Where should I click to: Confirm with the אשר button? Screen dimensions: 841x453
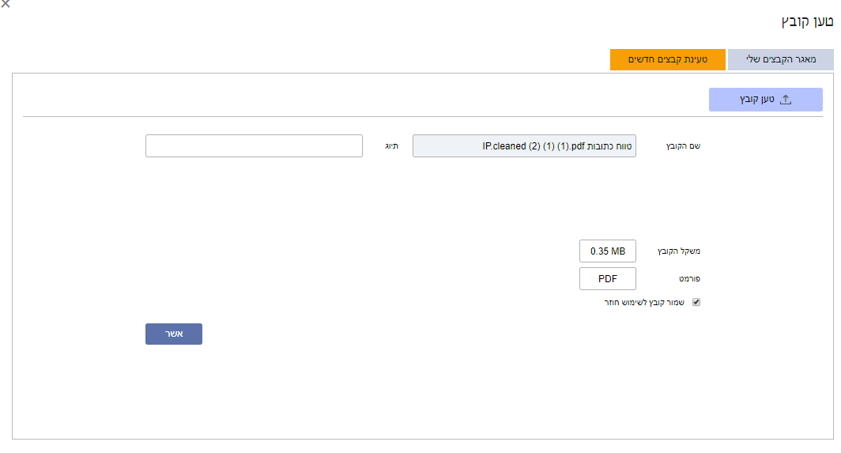(174, 334)
